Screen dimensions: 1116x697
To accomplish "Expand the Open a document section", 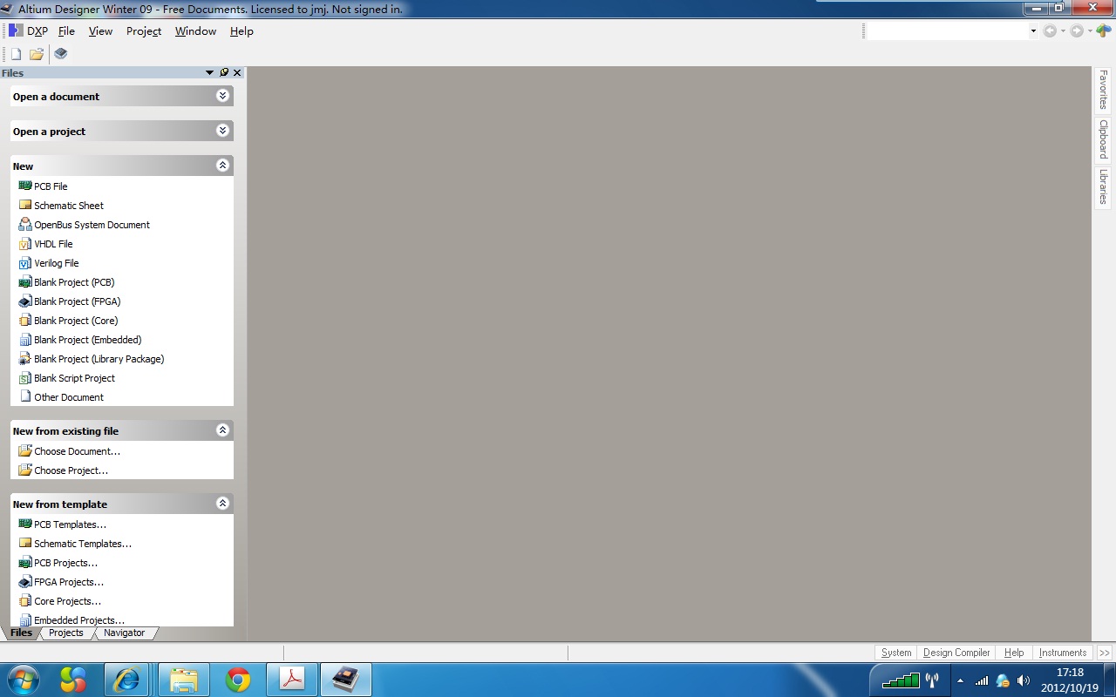I will click(222, 96).
